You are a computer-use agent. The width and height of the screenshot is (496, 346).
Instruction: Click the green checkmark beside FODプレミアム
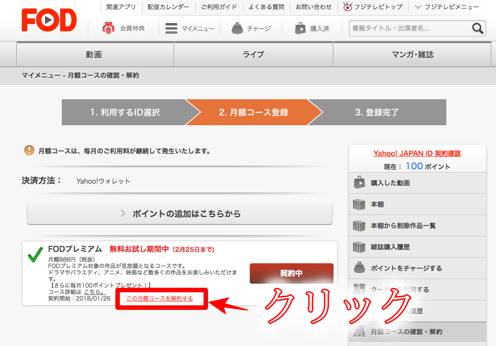(35, 255)
